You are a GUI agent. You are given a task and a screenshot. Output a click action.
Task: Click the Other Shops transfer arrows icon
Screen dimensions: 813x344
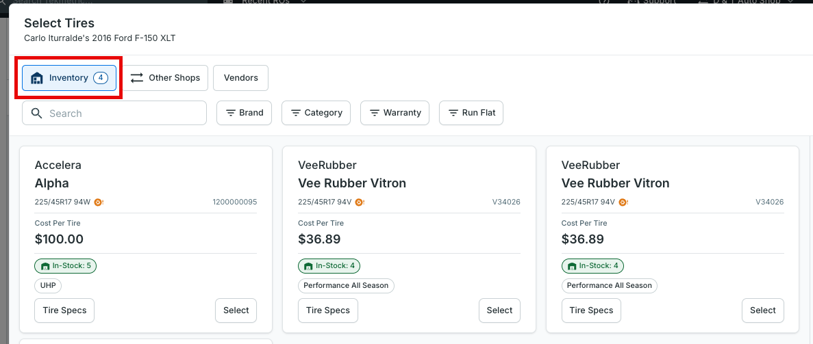tap(137, 78)
